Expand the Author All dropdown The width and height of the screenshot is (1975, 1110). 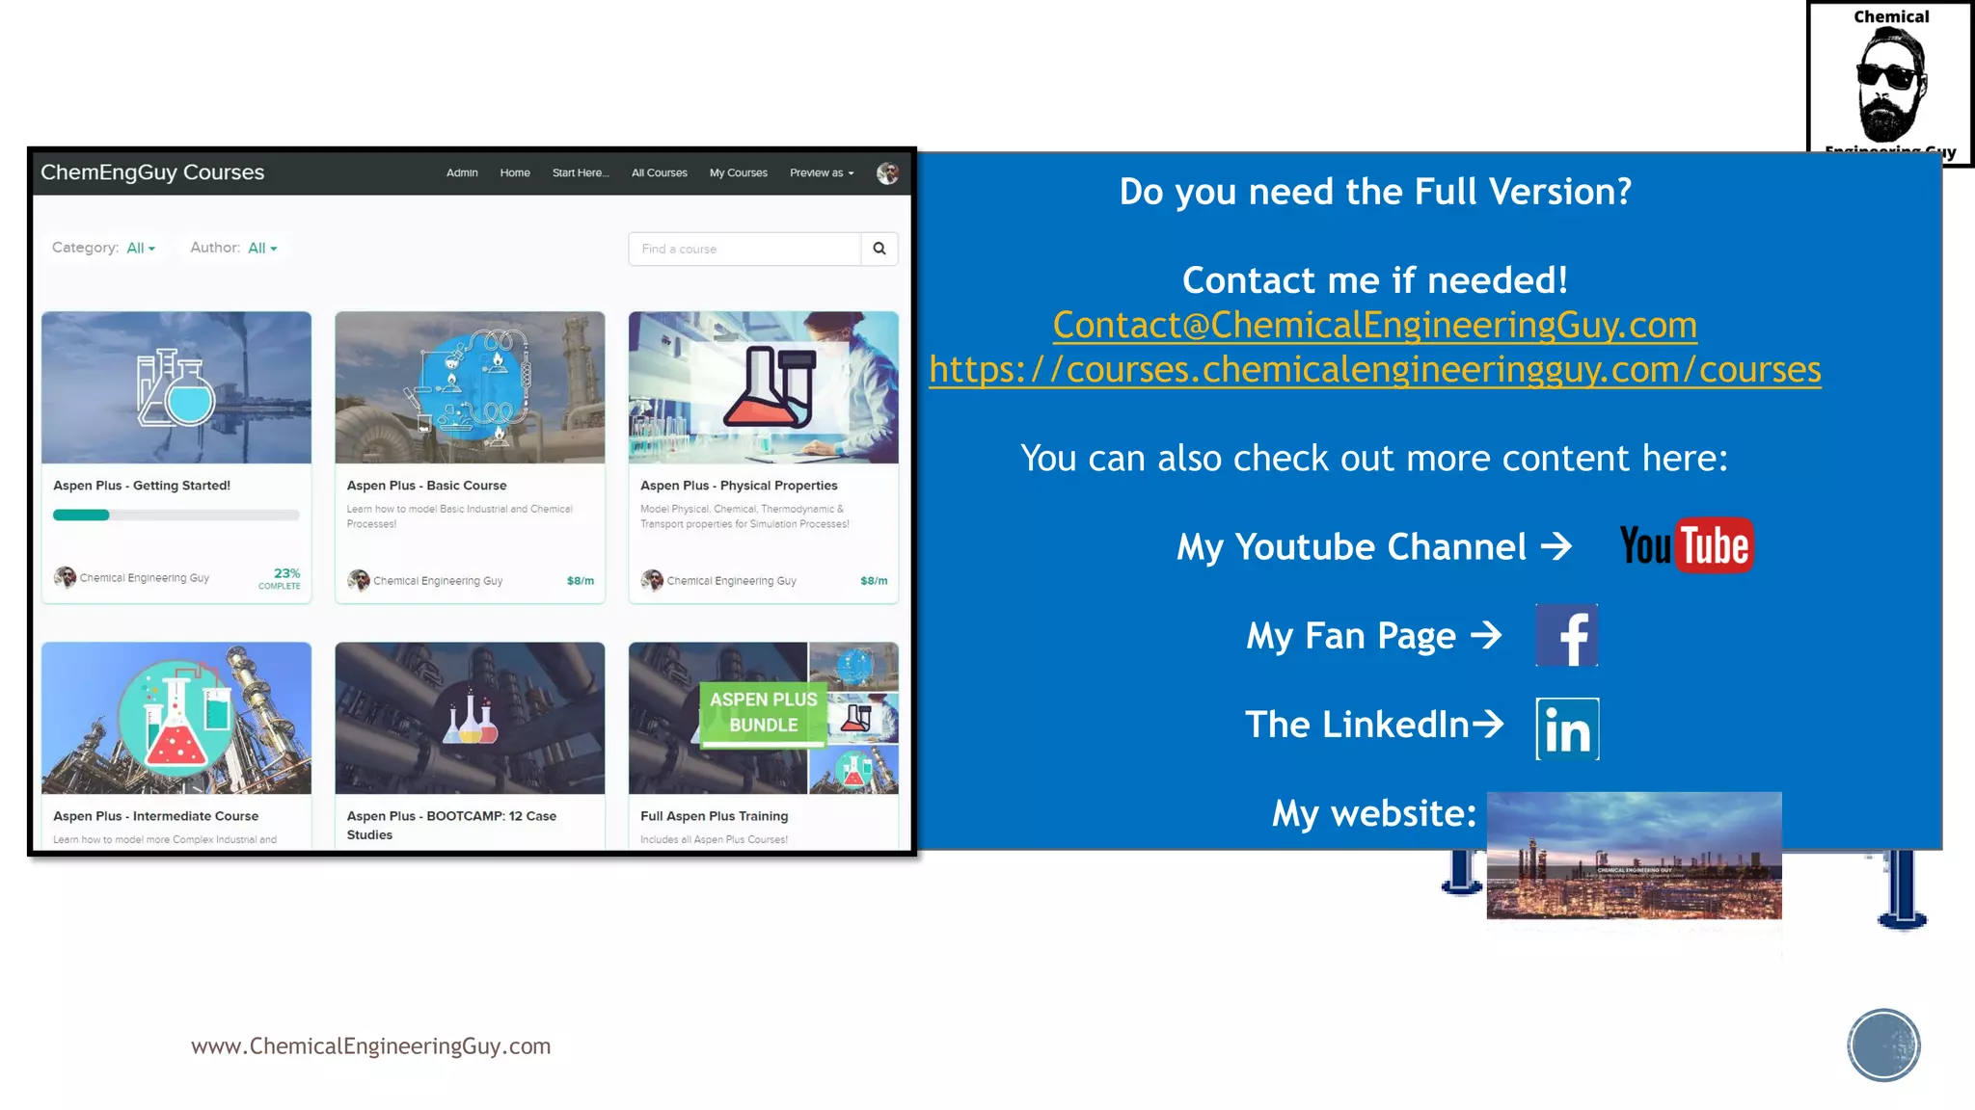262,248
